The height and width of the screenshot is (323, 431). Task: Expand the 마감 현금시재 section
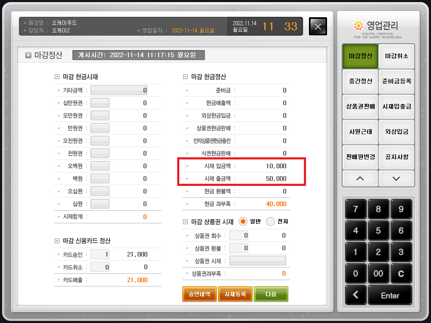pos(57,77)
